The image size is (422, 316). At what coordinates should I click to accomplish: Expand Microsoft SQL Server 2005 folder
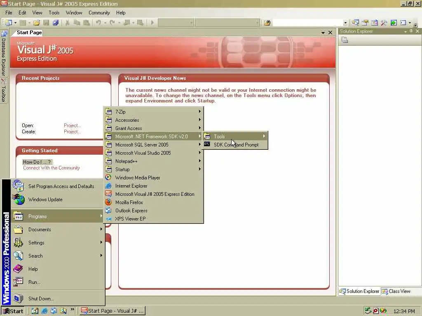[x=153, y=145]
